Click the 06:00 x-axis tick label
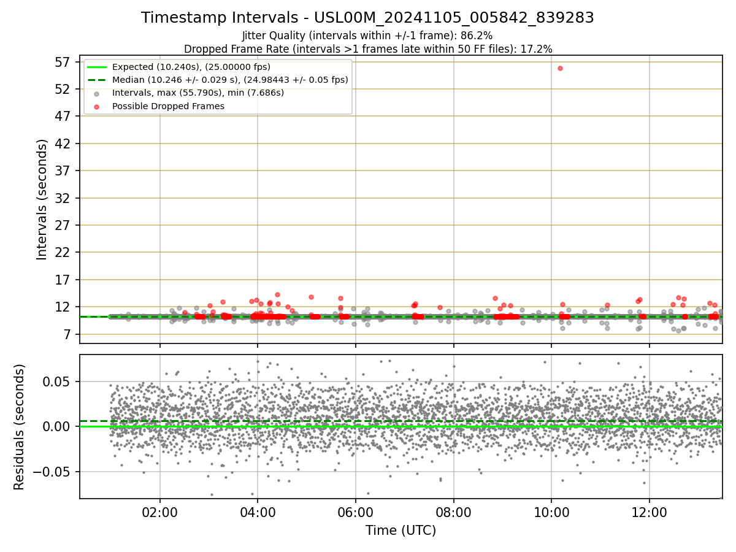 (x=356, y=512)
